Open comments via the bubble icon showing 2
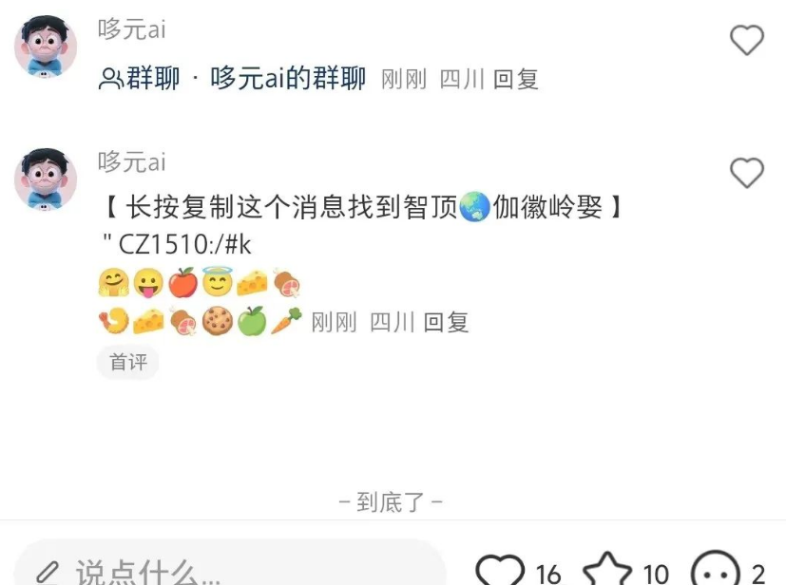 (x=715, y=571)
